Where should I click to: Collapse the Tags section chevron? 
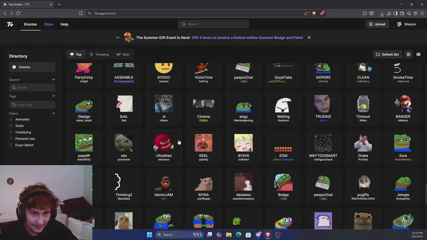(x=53, y=96)
